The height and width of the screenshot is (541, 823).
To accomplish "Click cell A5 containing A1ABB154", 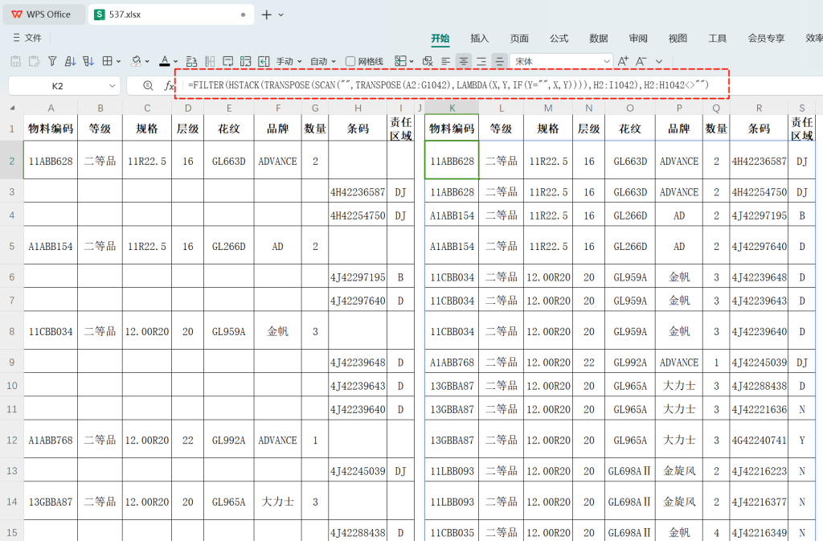I will pyautogui.click(x=51, y=246).
